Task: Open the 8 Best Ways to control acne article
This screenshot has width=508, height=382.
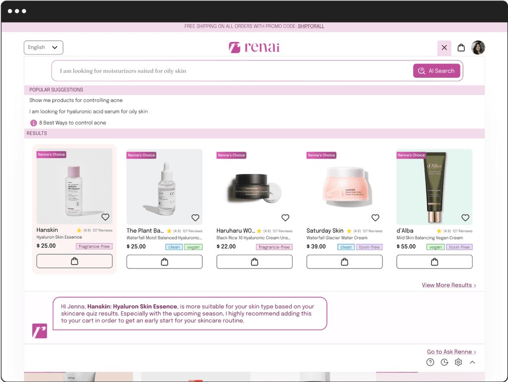Action: click(x=72, y=122)
